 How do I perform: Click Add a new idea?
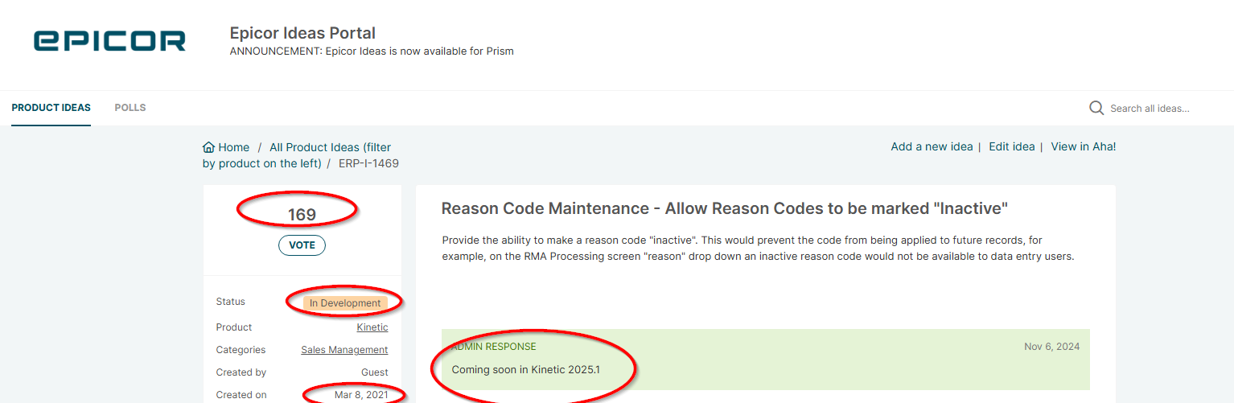click(x=932, y=146)
